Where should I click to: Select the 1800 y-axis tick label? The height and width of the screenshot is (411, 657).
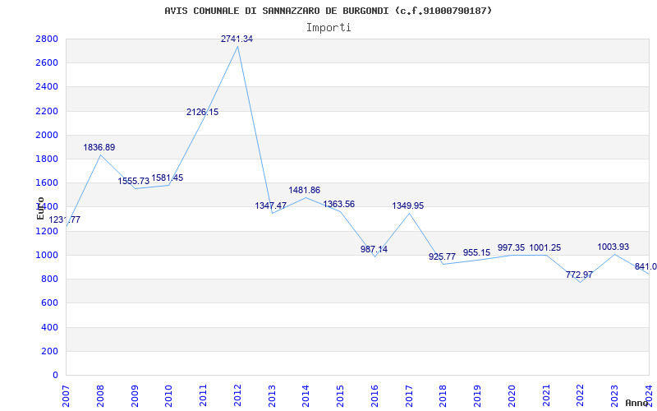pos(47,159)
